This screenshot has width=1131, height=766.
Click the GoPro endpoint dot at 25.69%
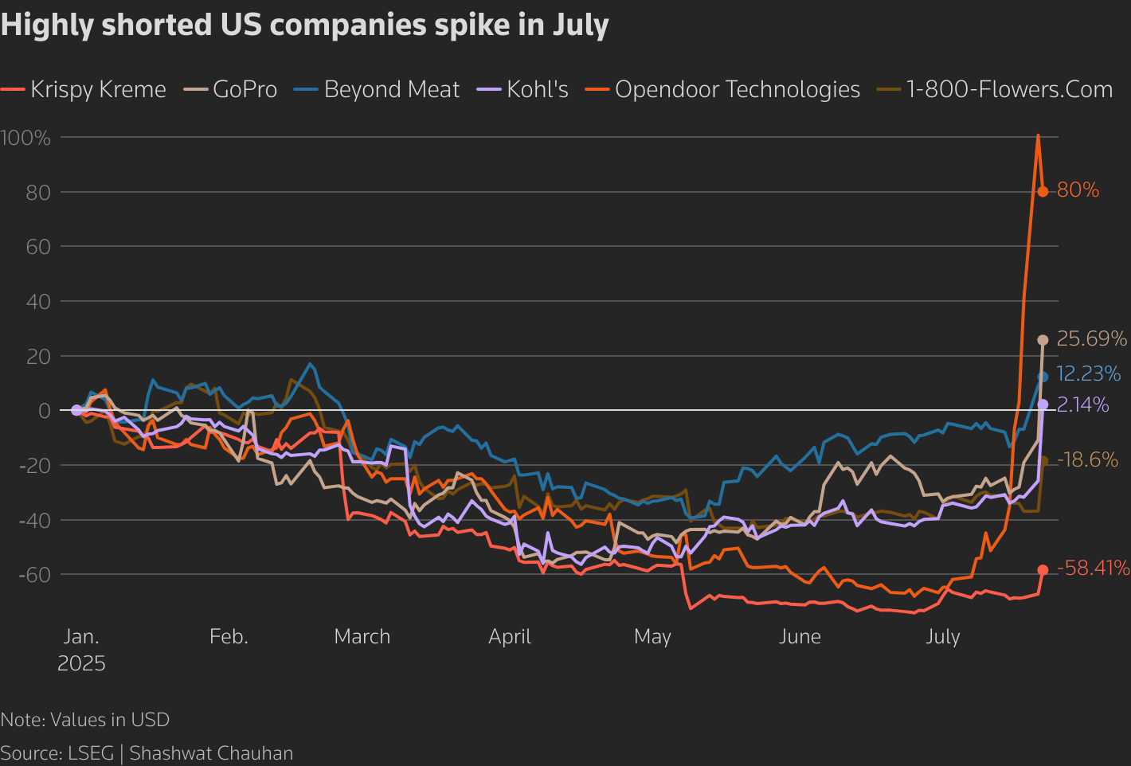[x=1043, y=340]
